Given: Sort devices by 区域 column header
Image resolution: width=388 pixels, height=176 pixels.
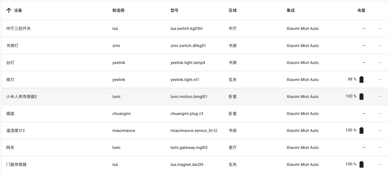Looking at the screenshot, I should 233,10.
